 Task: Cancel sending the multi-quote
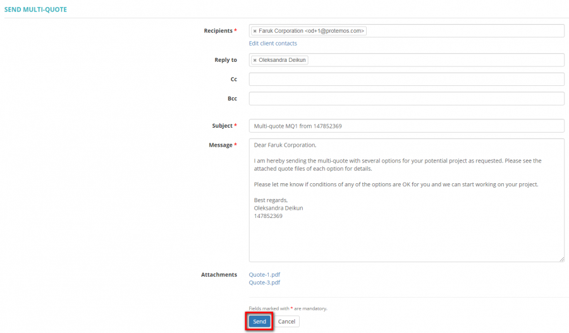tap(286, 322)
